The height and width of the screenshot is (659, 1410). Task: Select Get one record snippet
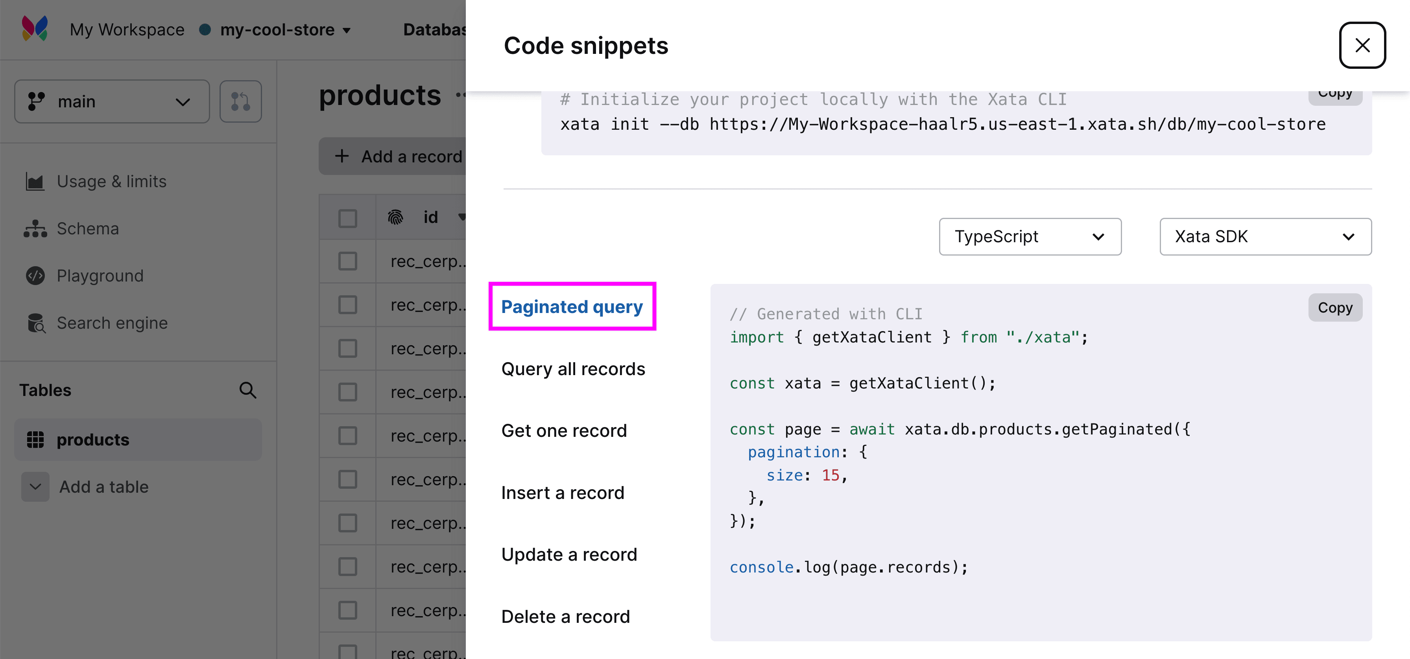[564, 431]
